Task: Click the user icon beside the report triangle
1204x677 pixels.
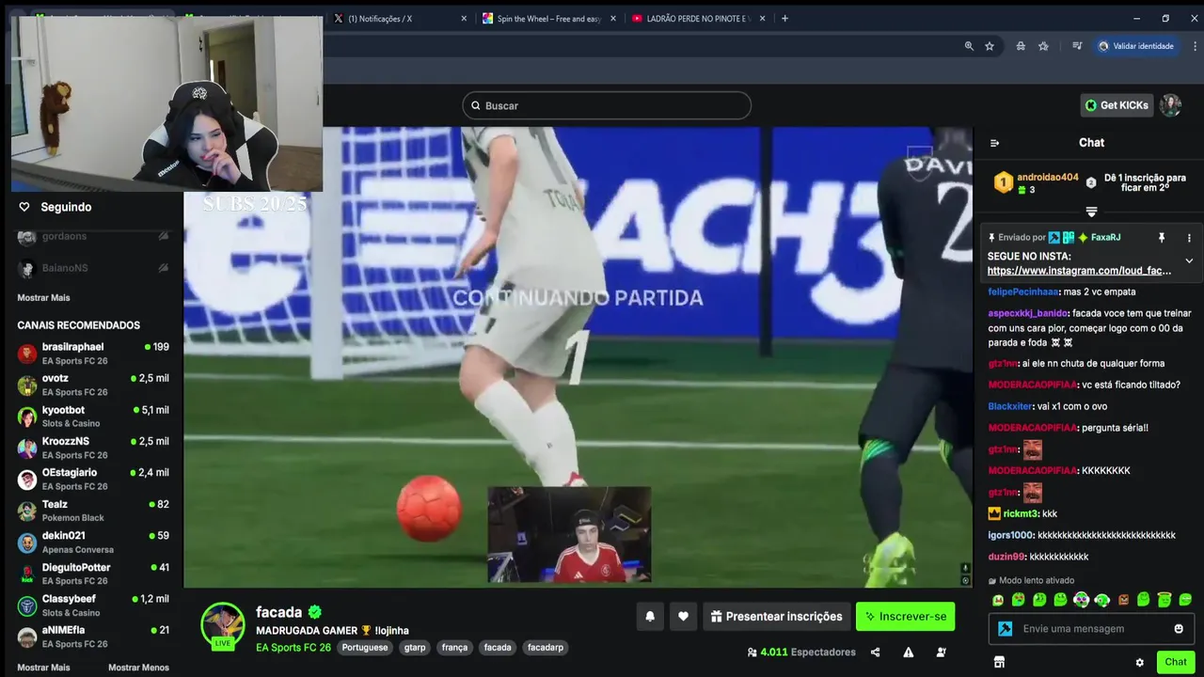Action: coord(941,652)
